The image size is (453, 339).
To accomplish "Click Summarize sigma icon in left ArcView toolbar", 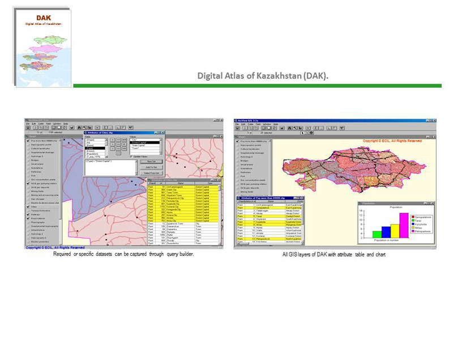I will pos(105,128).
